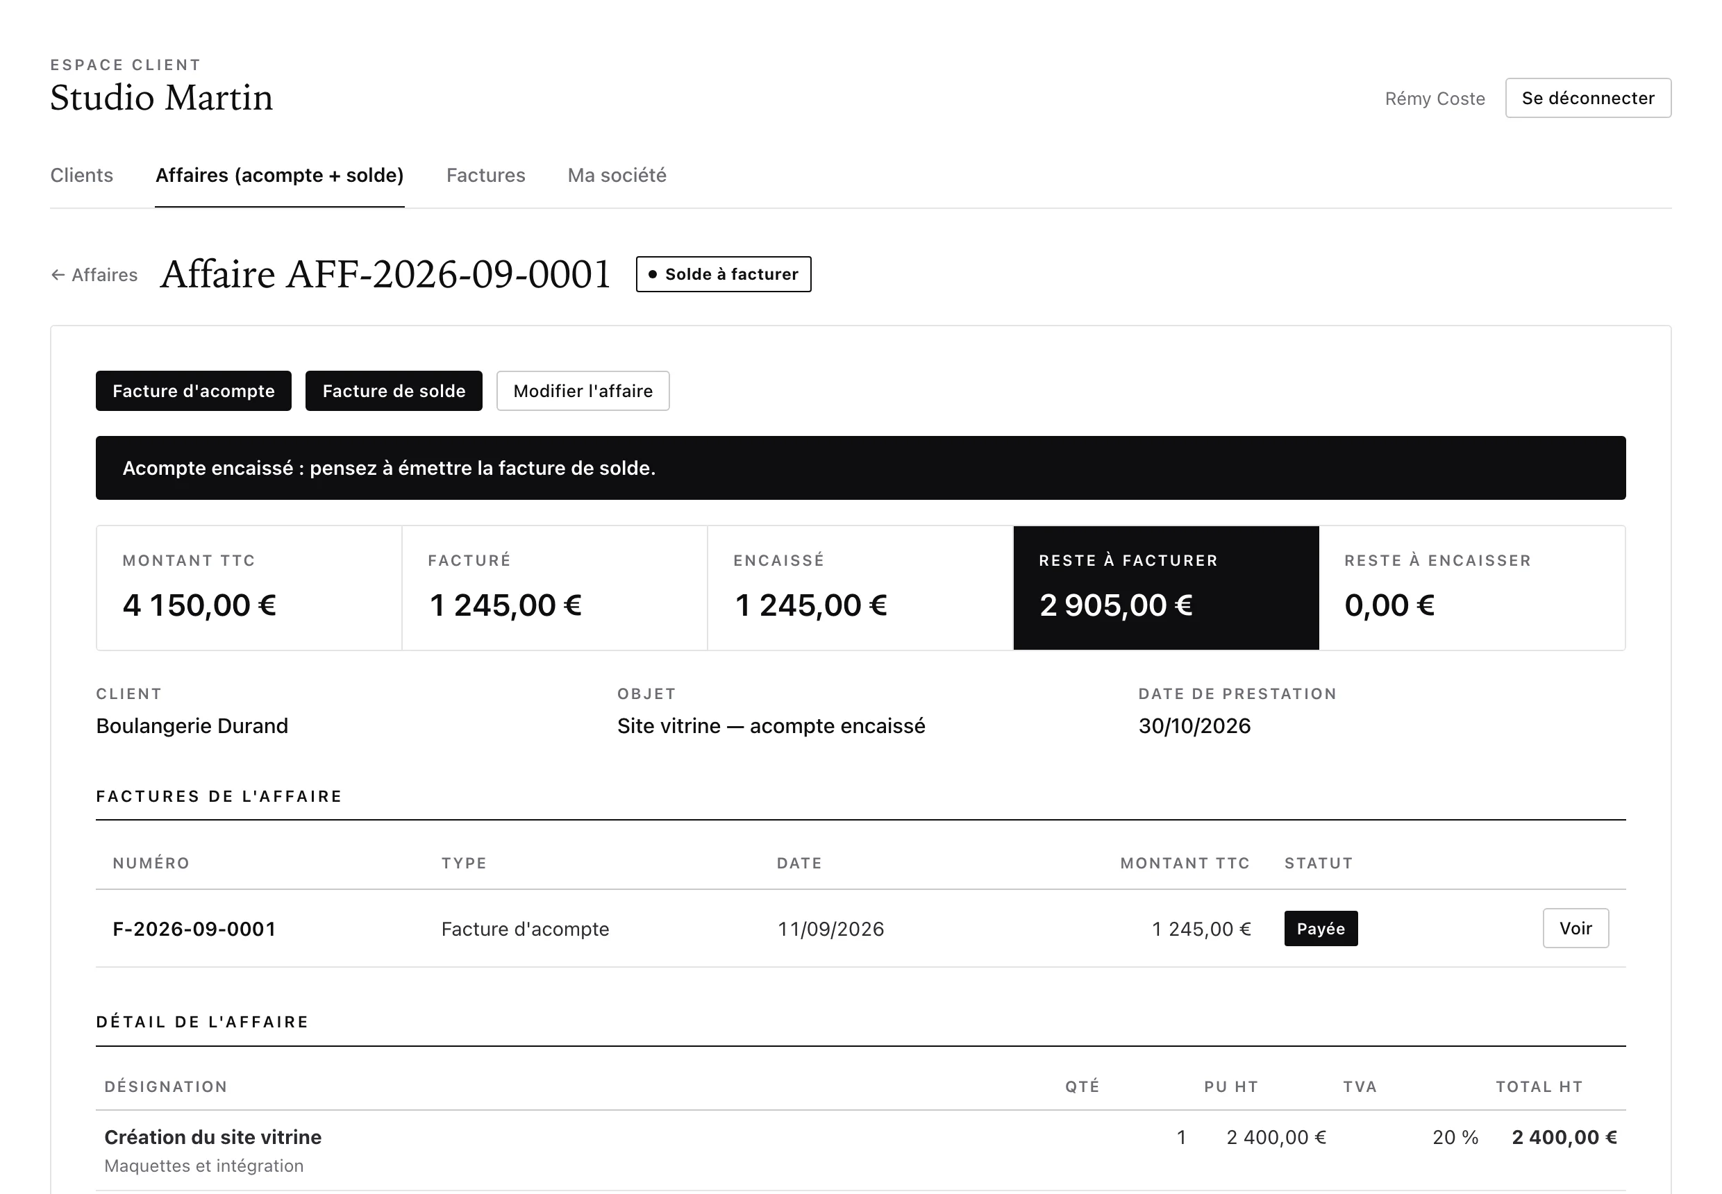1722x1194 pixels.
Task: Click the Statut column header
Action: tap(1318, 863)
